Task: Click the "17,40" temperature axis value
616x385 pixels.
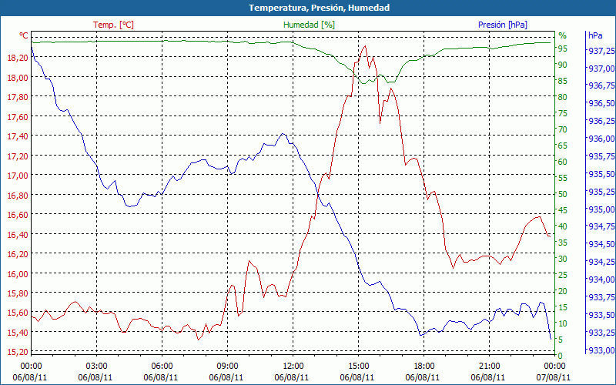Action: pos(18,136)
